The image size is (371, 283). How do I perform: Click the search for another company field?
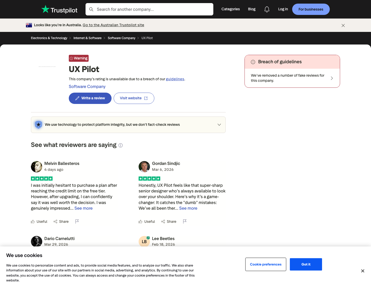coord(149,9)
